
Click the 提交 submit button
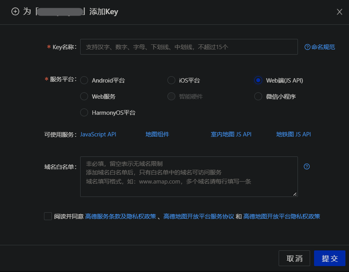point(330,258)
